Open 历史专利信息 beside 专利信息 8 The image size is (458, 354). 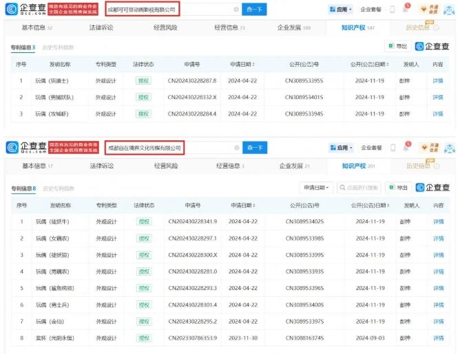click(59, 188)
